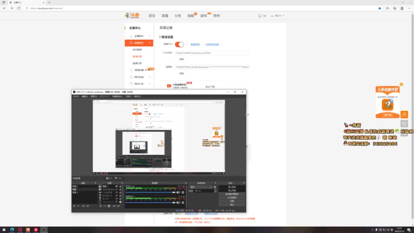Move source up in OBS sources panel

(114, 206)
